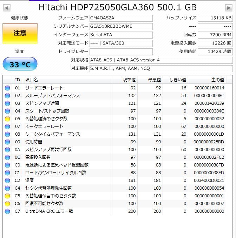
Task: Open health status 注意 button
Action: tap(20, 34)
